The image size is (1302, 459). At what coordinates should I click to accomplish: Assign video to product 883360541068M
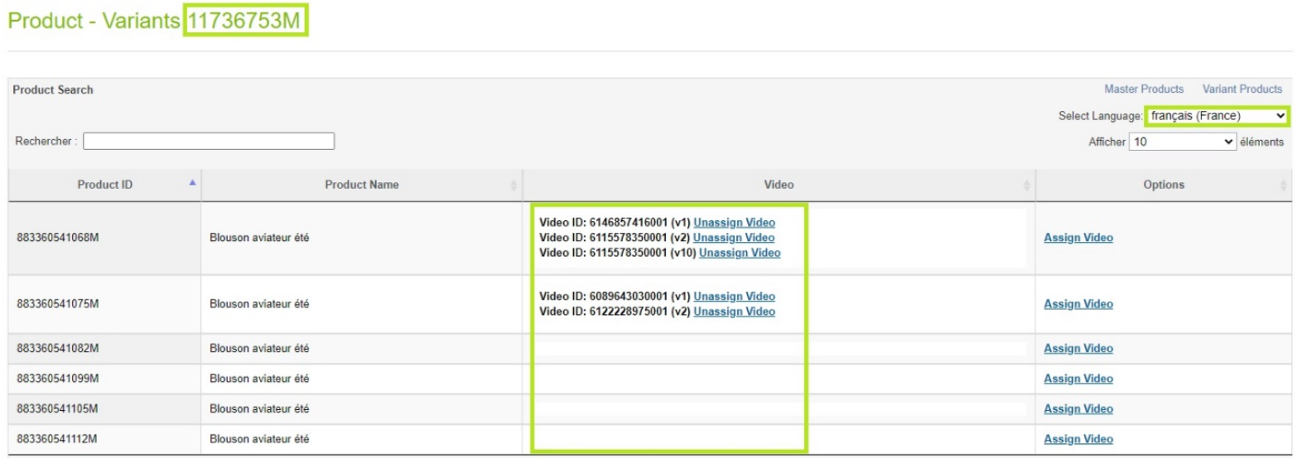1078,238
